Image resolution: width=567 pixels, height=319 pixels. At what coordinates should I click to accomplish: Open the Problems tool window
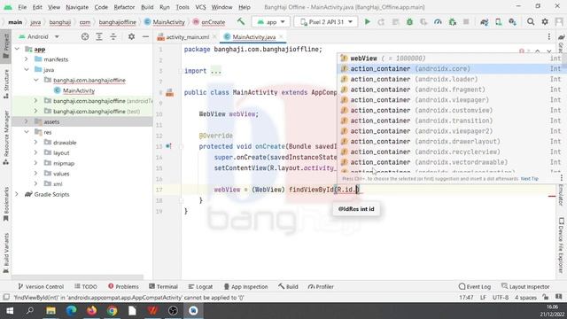tap(123, 286)
